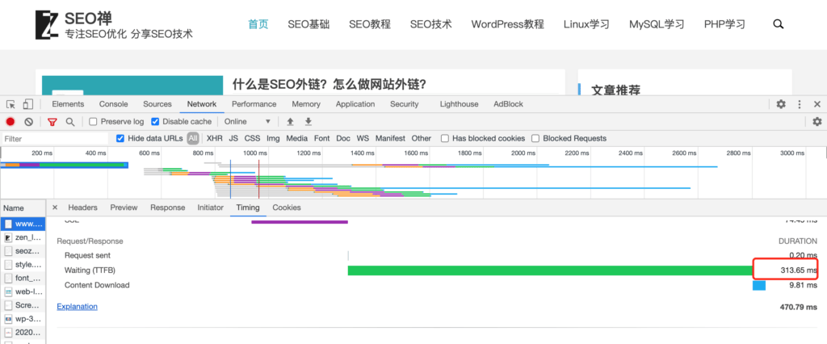The width and height of the screenshot is (827, 344).
Task: Filter requests by WS type
Action: [x=363, y=139]
